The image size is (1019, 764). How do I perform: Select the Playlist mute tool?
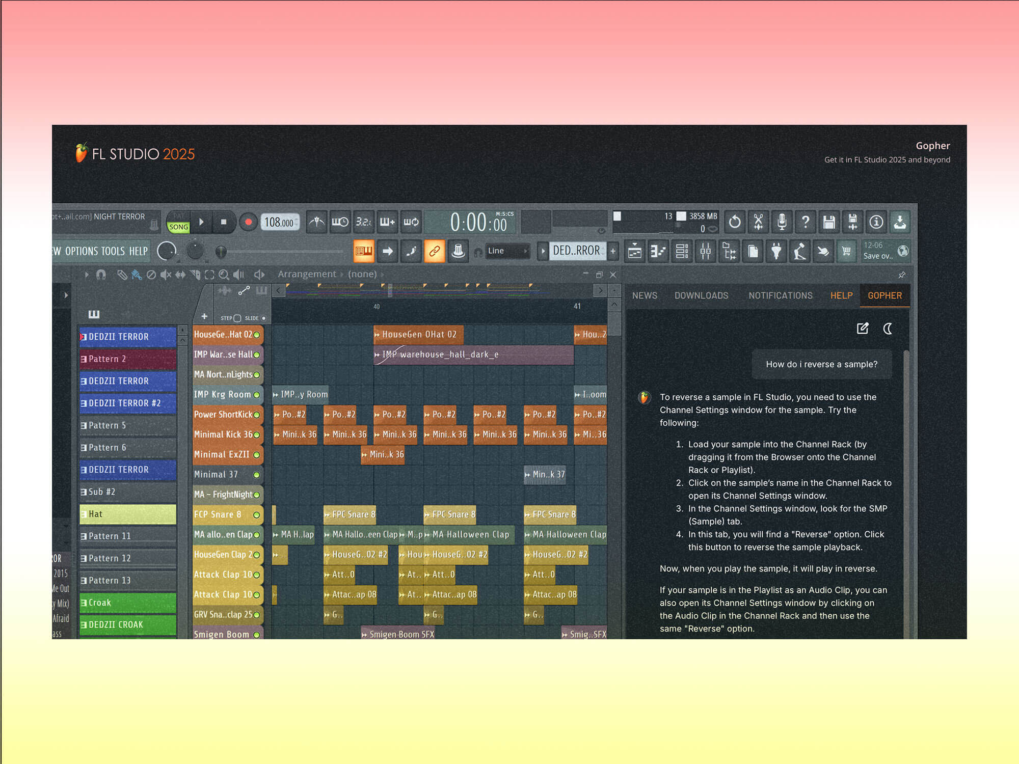(x=165, y=275)
